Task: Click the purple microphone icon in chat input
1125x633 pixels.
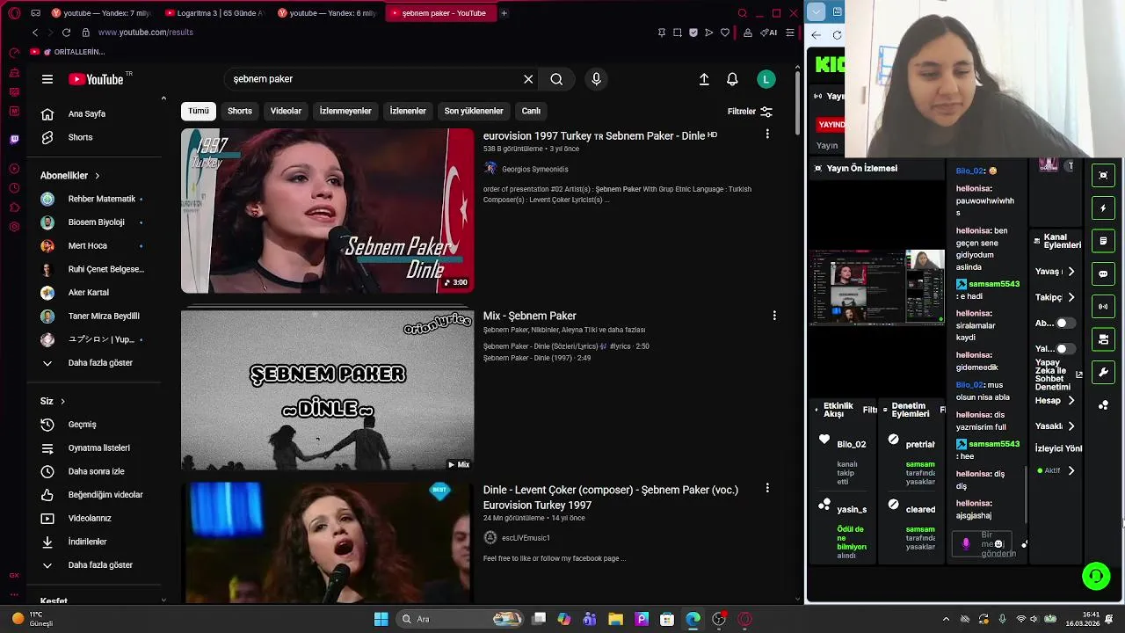Action: point(966,544)
